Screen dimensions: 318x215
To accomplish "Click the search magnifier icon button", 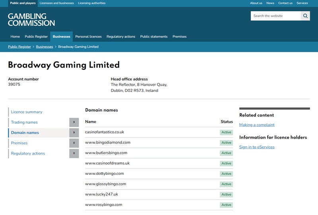I will [x=305, y=16].
